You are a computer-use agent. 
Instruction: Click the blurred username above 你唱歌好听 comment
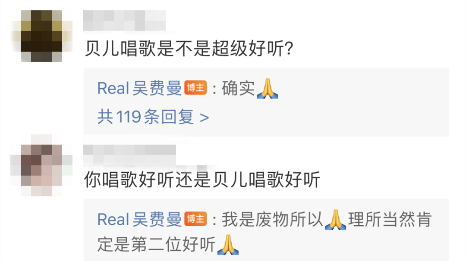(129, 155)
